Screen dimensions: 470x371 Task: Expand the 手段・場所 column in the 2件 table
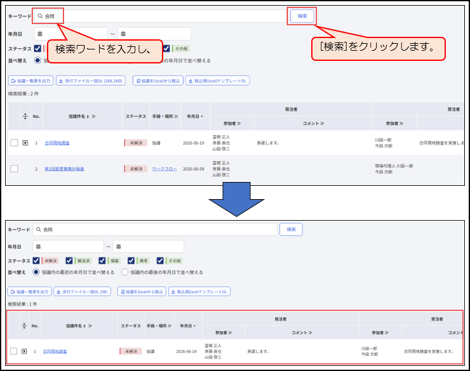[176, 117]
